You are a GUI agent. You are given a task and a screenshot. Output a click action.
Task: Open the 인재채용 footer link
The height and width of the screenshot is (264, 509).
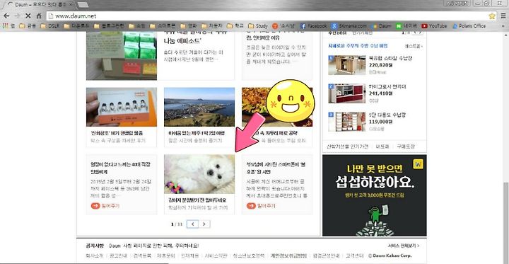click(x=189, y=256)
